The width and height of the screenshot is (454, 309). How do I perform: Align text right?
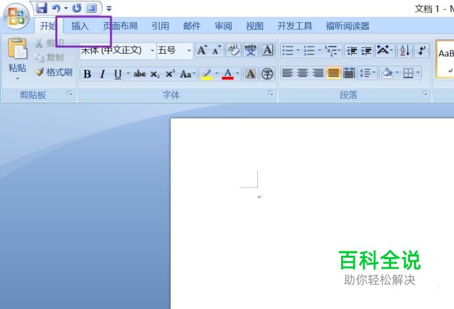point(318,73)
